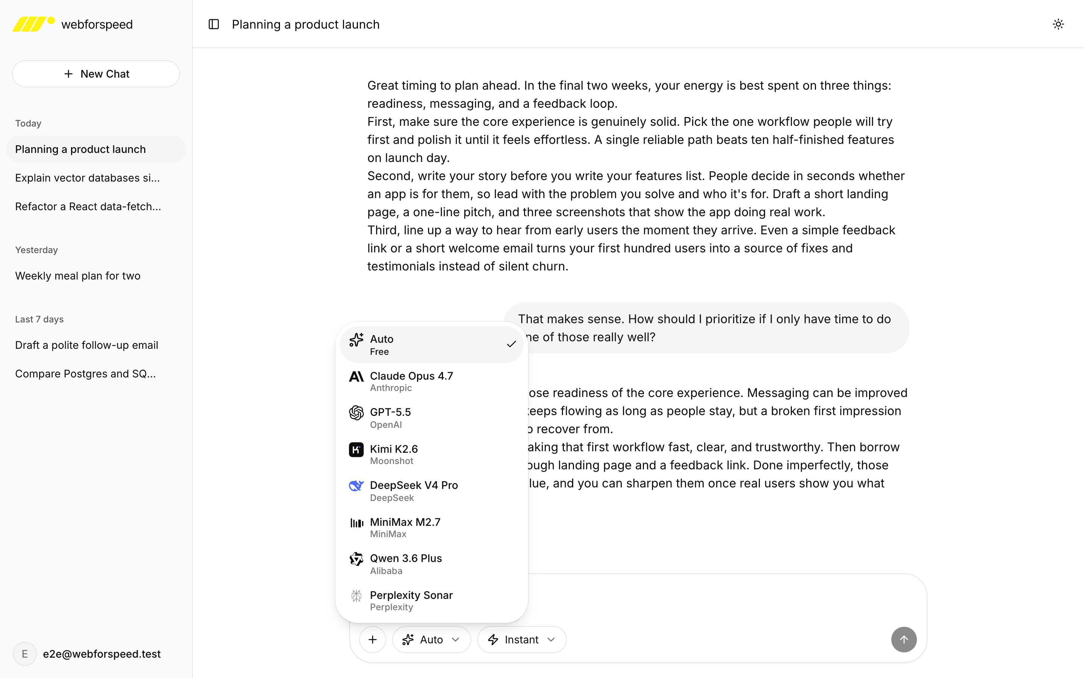This screenshot has width=1084, height=678.
Task: Select Claude Opus 4.7 model
Action: click(x=431, y=381)
